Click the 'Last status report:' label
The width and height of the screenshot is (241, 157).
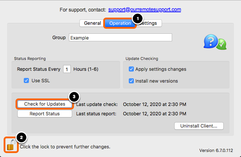[96, 114]
